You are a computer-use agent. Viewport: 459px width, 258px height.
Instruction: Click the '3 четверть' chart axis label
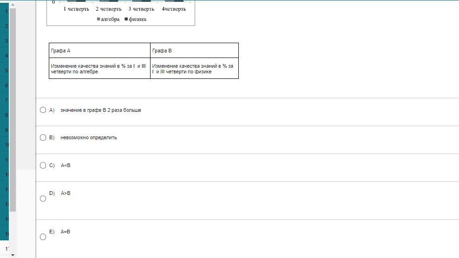[141, 9]
